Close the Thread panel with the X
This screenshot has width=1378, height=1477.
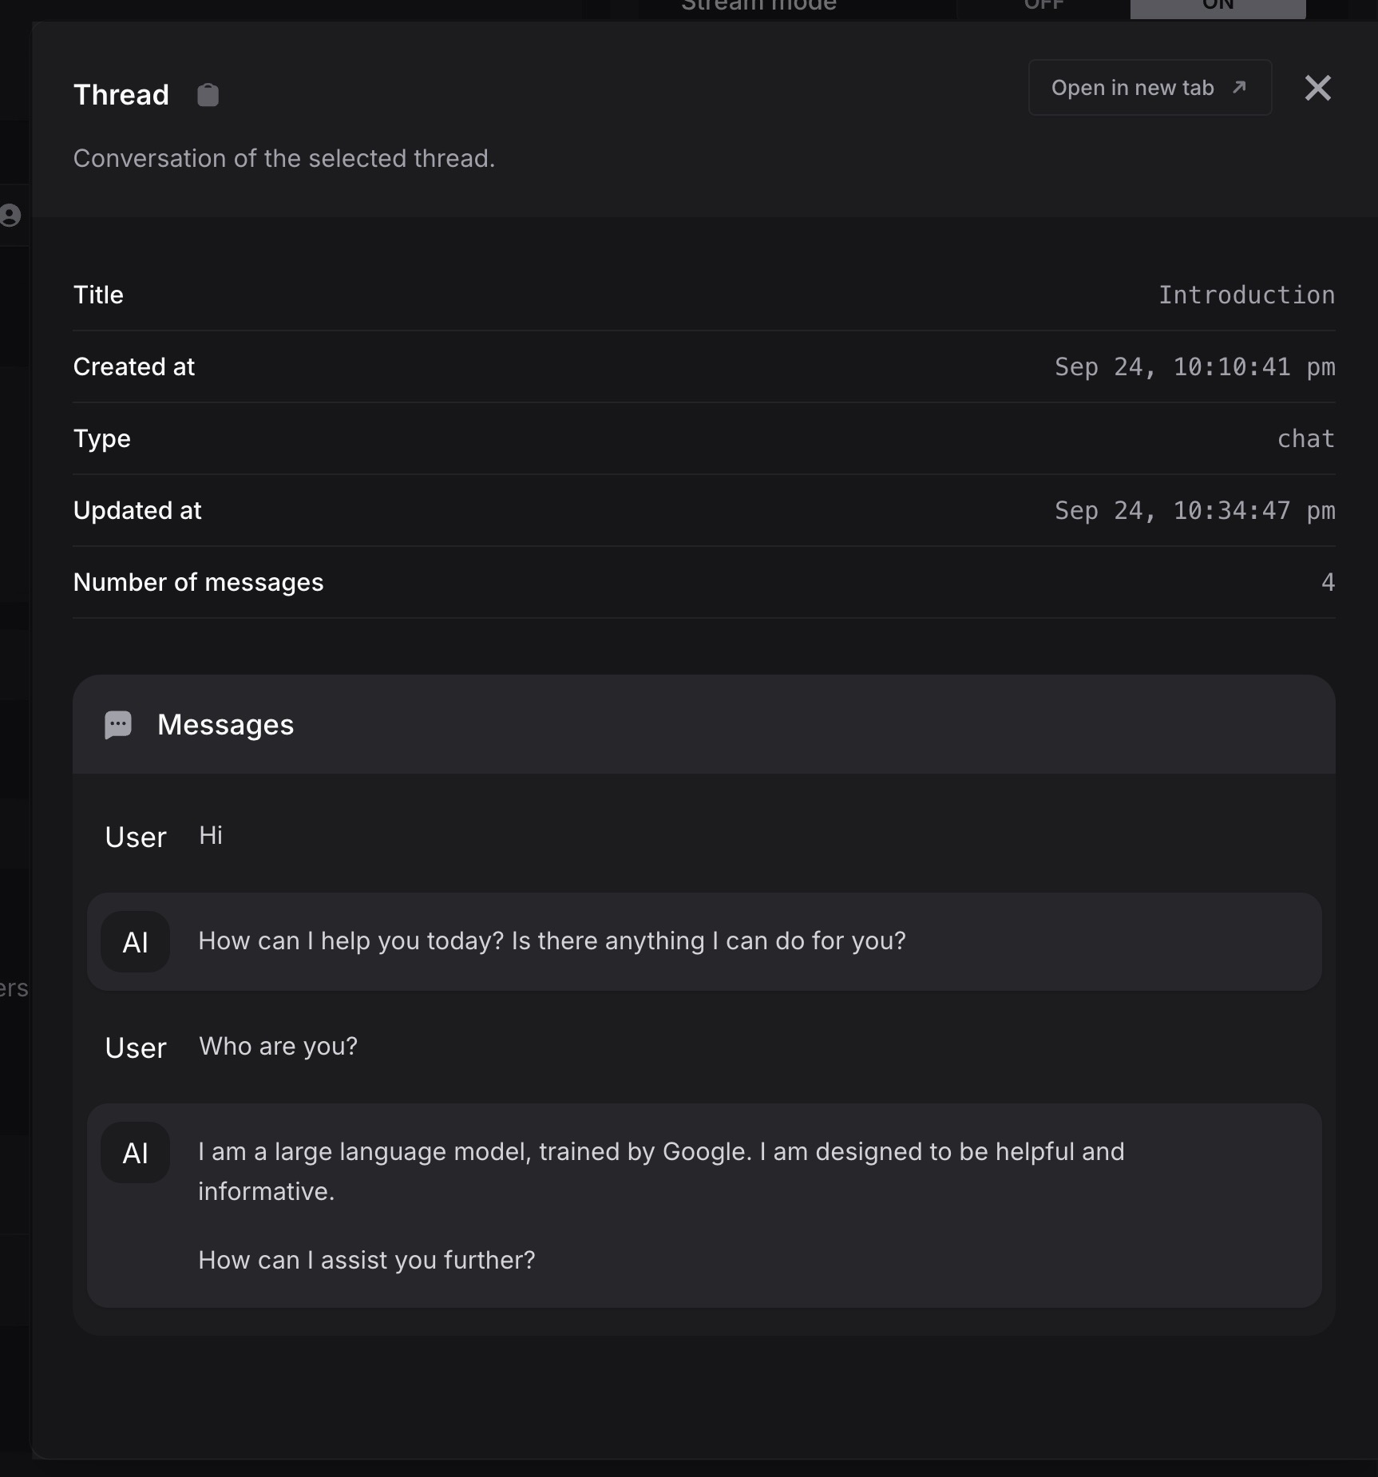pyautogui.click(x=1317, y=88)
